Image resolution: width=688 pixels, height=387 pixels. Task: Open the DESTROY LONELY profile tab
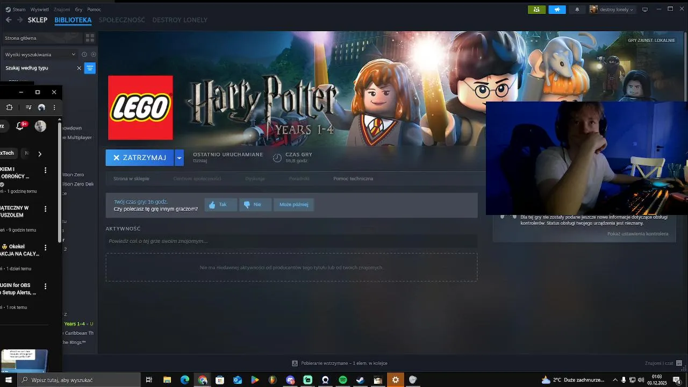pyautogui.click(x=180, y=20)
